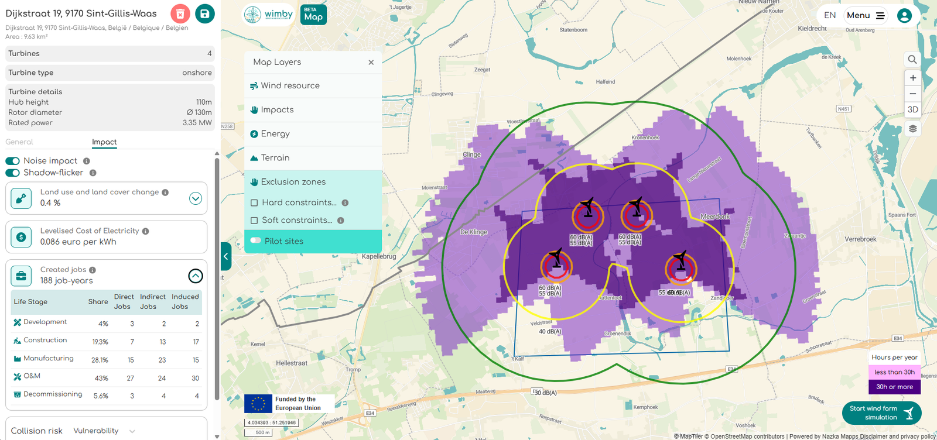Screen dimensions: 937x440
Task: Open the wimby logo home page
Action: [x=269, y=15]
